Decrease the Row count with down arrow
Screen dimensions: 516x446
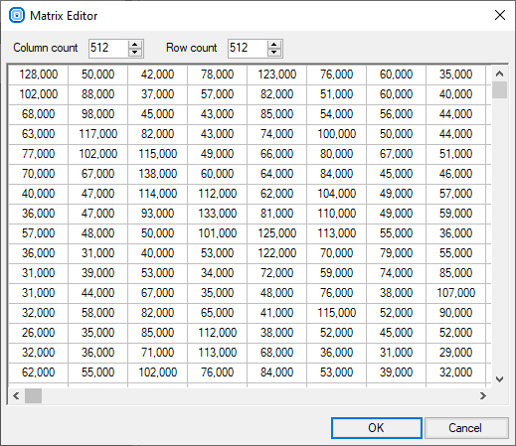click(x=274, y=53)
